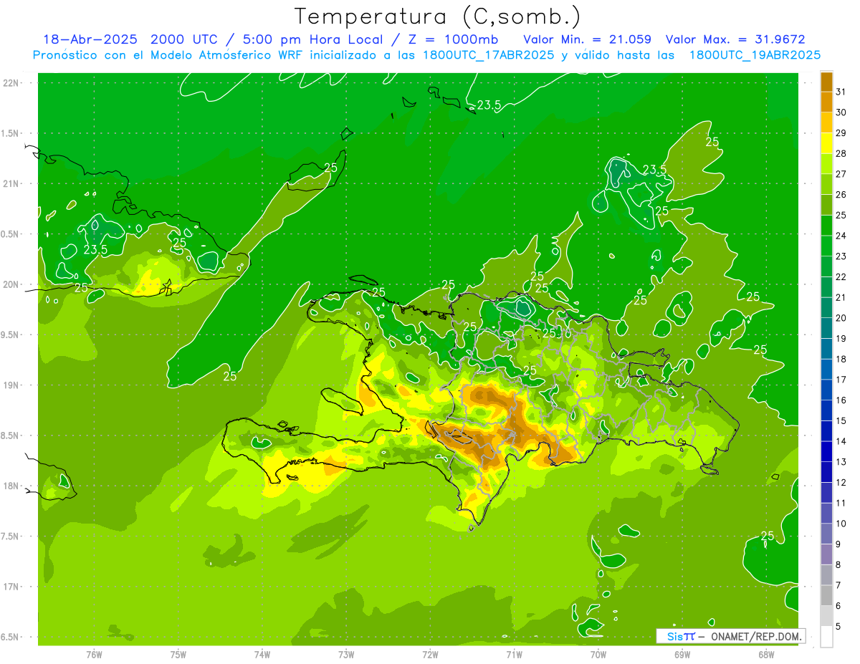The width and height of the screenshot is (860, 664).
Task: Click the "9.5N" latitude axis label
Action: click(x=9, y=335)
